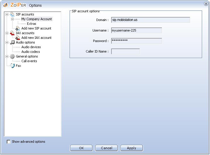The width and height of the screenshot is (210, 155).
Task: Click the Add new SIP account icon
Action: point(18,28)
